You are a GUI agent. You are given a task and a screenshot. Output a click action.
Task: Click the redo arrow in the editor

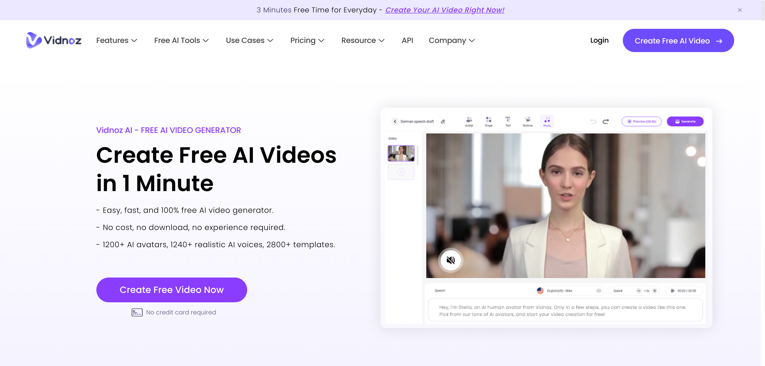(606, 121)
